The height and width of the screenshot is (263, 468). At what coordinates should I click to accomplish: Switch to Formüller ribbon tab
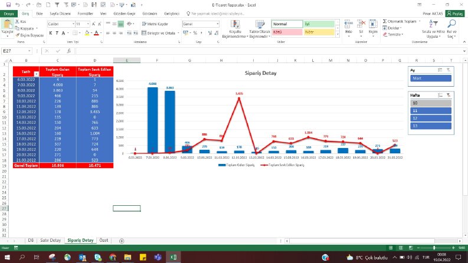85,14
